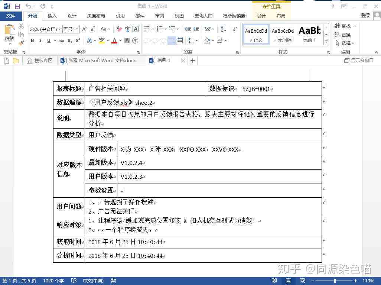Toggle Italic formatting
Viewport: 381px width, 285px height.
pos(40,41)
